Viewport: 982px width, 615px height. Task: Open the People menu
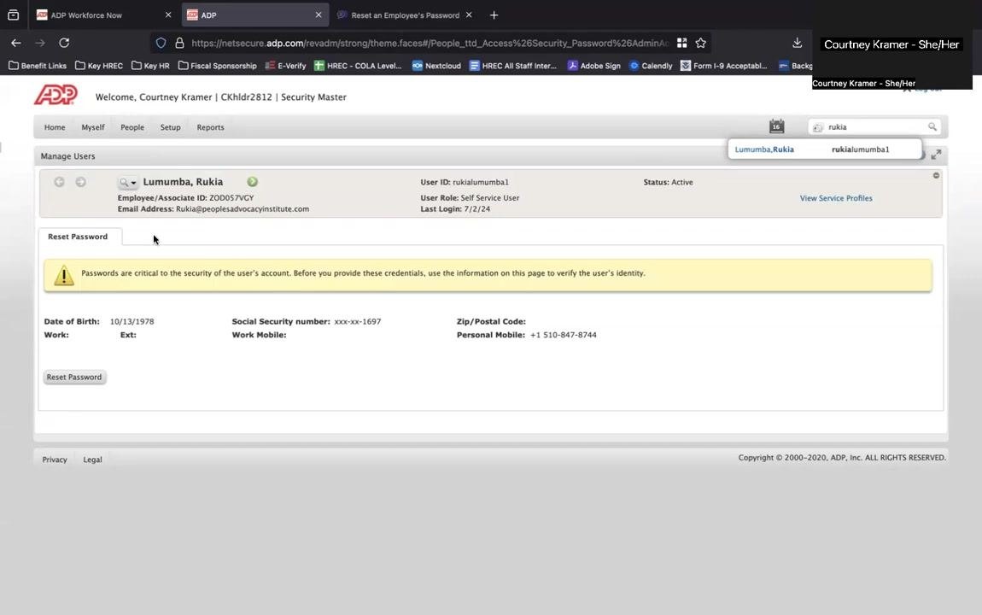[132, 127]
